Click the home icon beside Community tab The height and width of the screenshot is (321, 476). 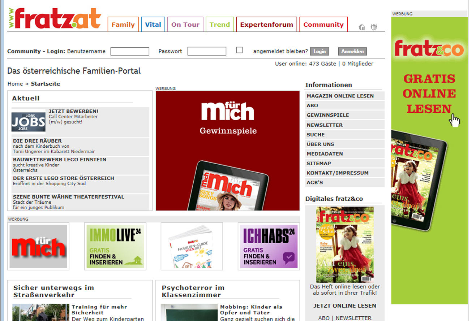click(x=362, y=27)
